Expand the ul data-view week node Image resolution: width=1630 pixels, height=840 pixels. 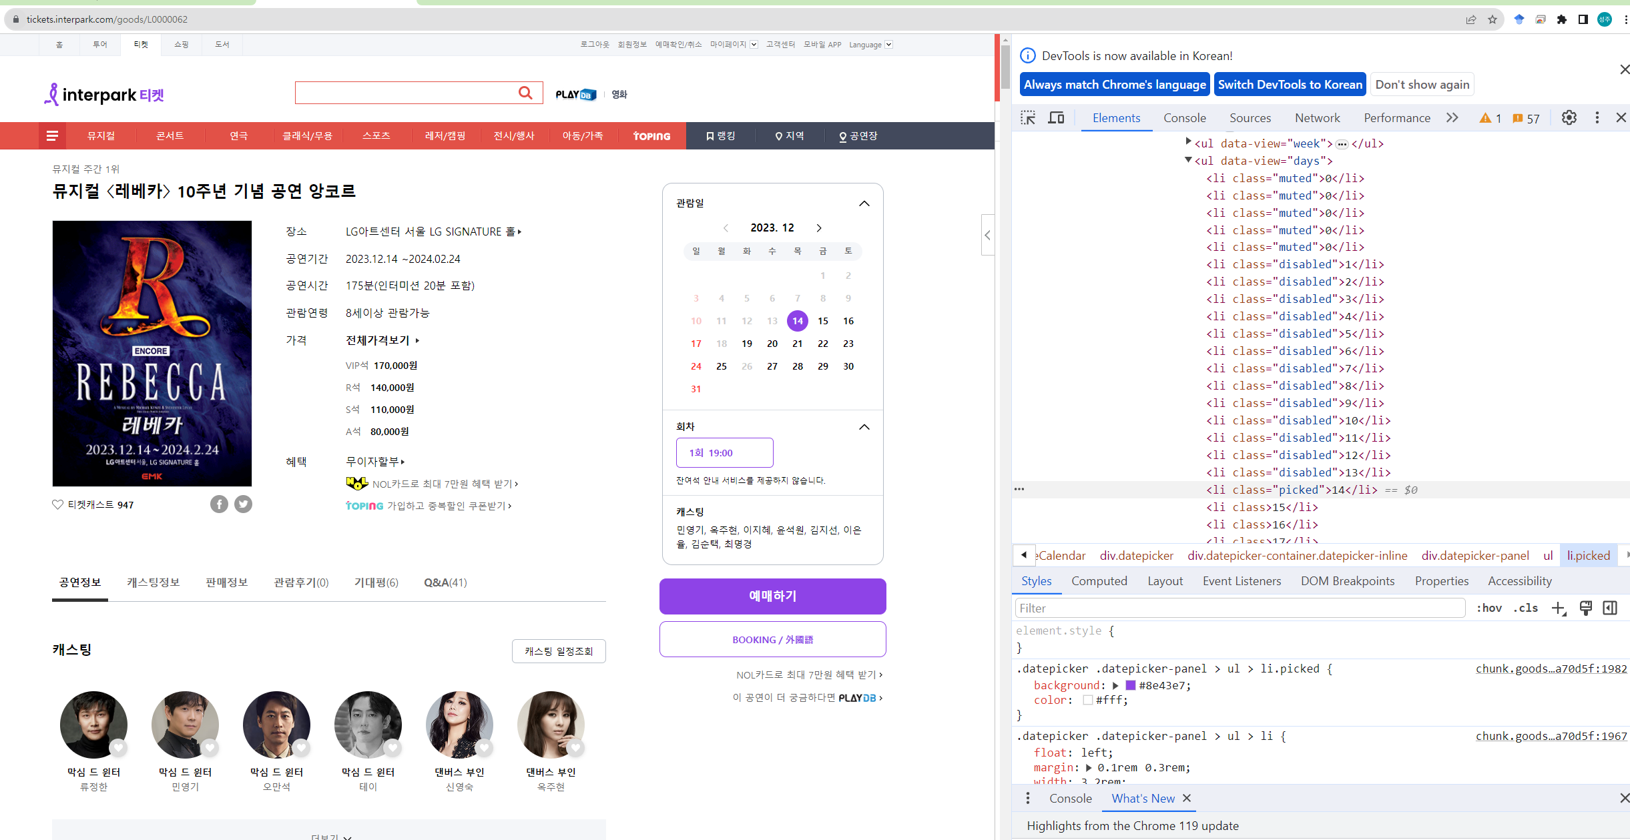coord(1189,142)
